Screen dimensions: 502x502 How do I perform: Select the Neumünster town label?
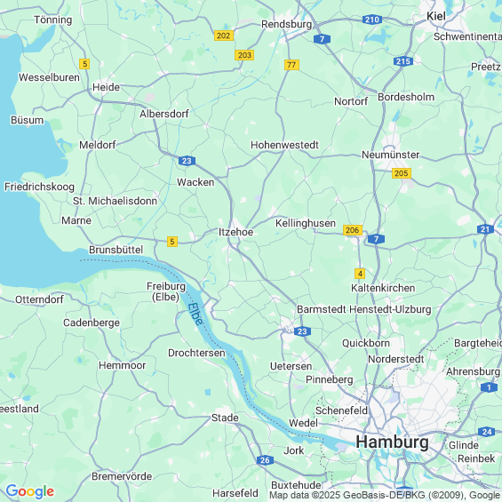point(390,155)
